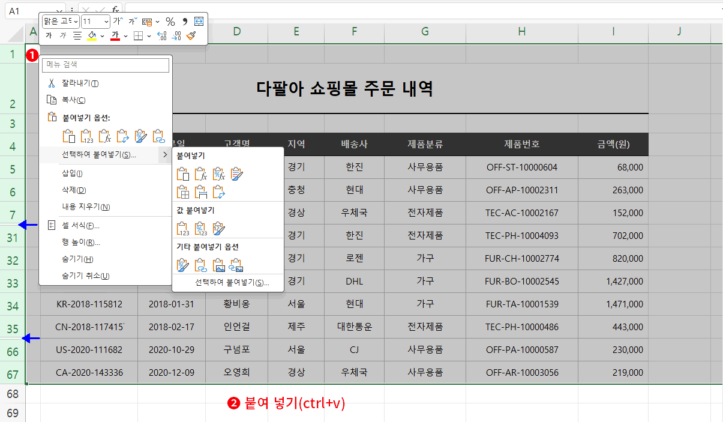Expand 선택하여 붙여넣기 submenu arrow
723x422 pixels.
(x=164, y=155)
